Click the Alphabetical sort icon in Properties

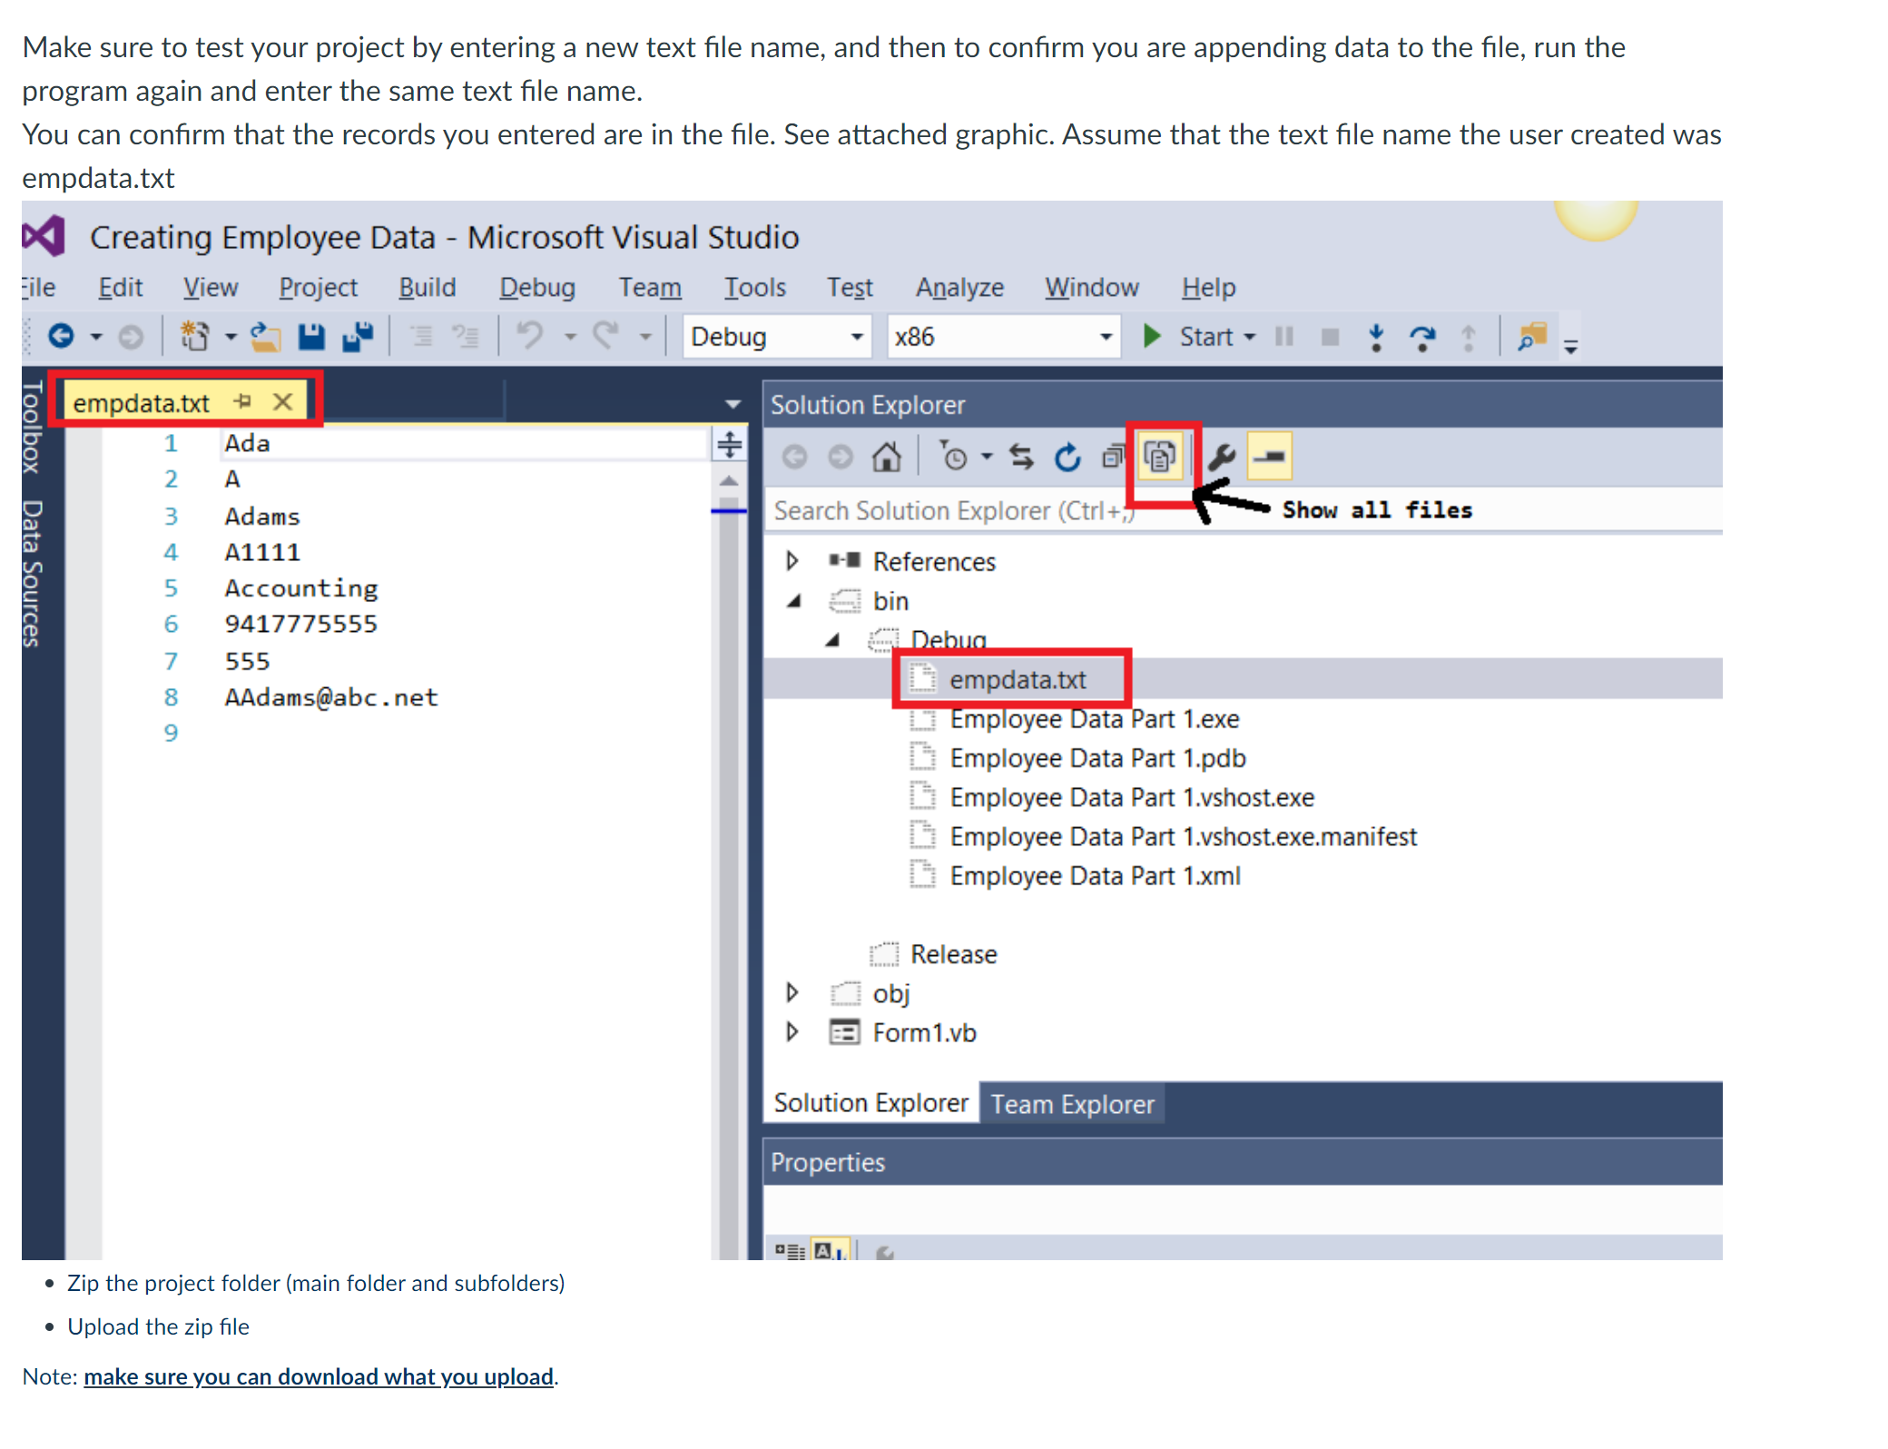click(831, 1250)
